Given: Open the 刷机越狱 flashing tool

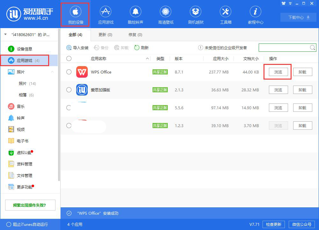Looking at the screenshot, I should (x=195, y=14).
